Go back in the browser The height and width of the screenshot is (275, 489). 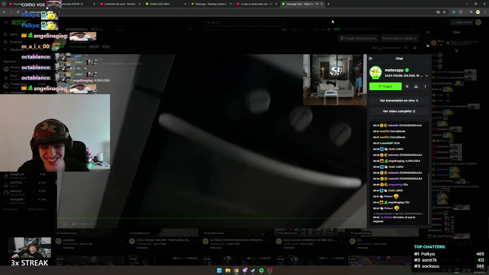coord(4,12)
